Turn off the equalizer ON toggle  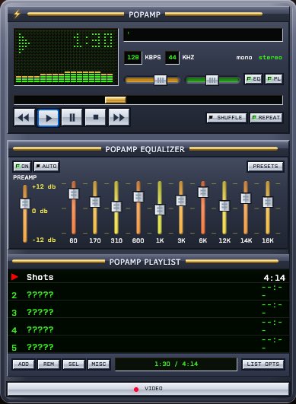pos(22,167)
